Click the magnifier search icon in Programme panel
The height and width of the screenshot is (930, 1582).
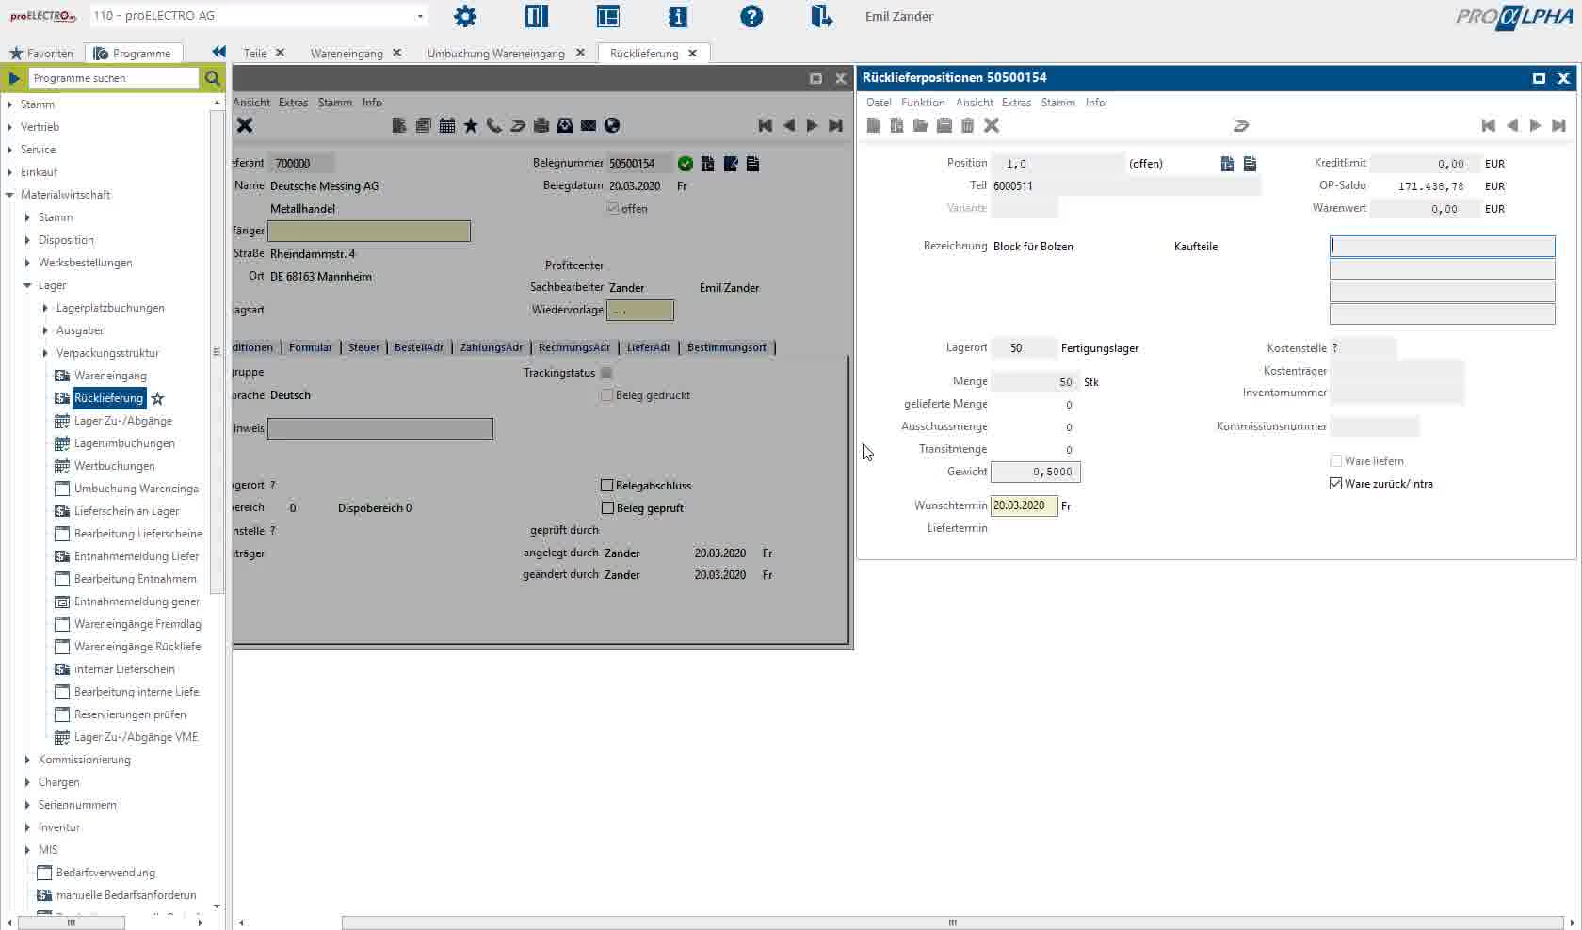(213, 78)
